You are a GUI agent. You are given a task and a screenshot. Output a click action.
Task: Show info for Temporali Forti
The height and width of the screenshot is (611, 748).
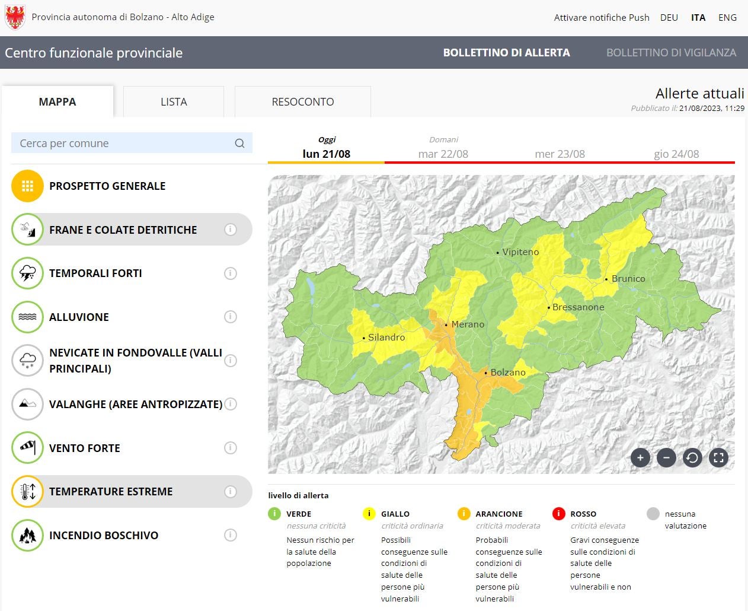tap(231, 273)
